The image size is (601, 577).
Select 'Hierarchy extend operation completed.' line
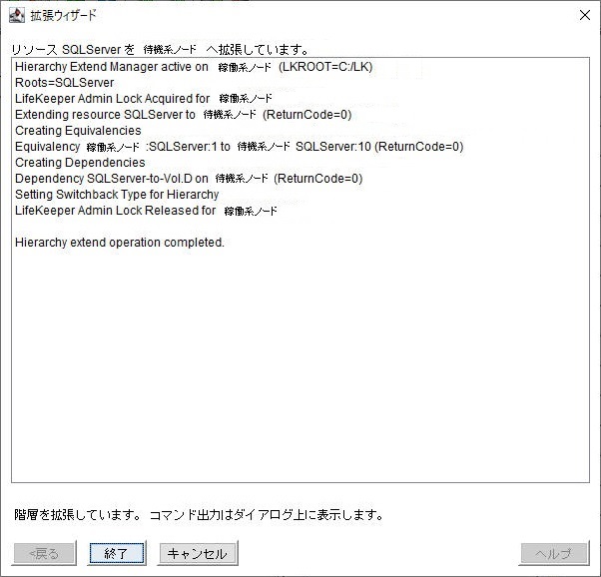(x=120, y=243)
